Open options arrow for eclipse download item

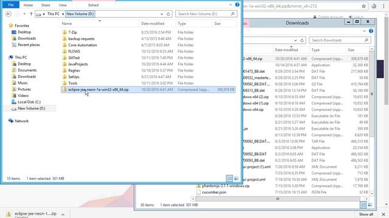click(63, 214)
